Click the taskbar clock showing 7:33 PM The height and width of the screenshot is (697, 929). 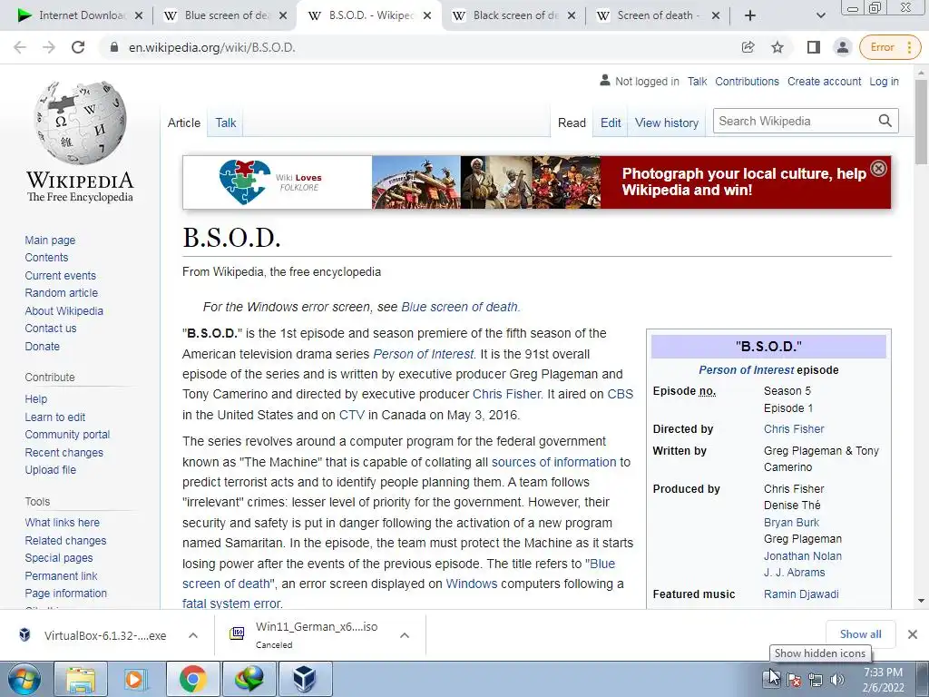(x=883, y=680)
